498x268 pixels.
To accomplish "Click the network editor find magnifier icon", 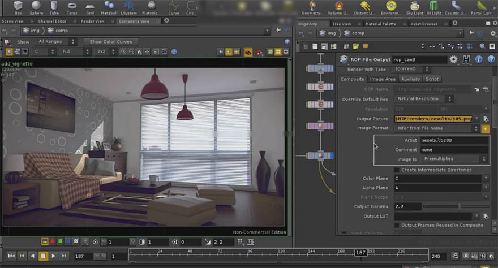I will (482, 46).
